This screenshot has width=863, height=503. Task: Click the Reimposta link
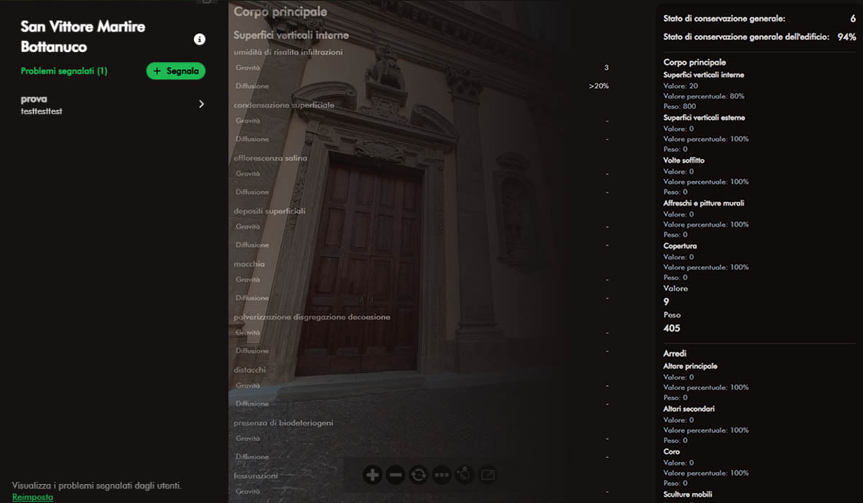pyautogui.click(x=32, y=497)
